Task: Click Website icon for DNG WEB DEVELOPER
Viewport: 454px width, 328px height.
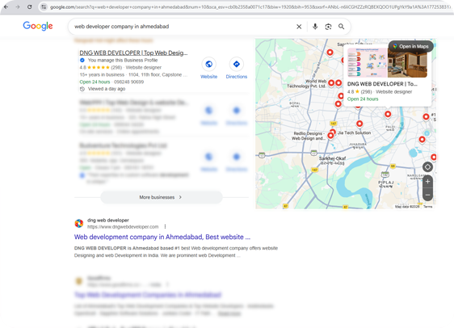Action: [x=208, y=64]
